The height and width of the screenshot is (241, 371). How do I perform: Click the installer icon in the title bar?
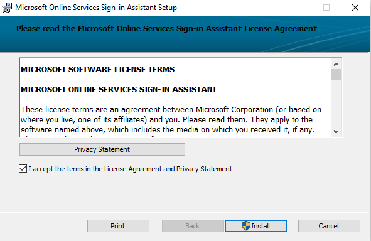(x=7, y=8)
